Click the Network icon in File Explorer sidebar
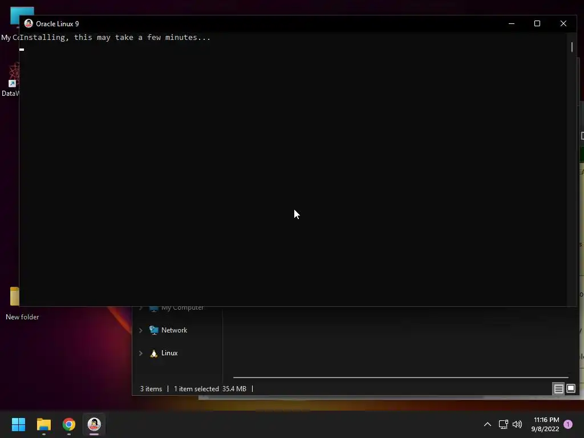This screenshot has width=584, height=438. click(x=153, y=330)
